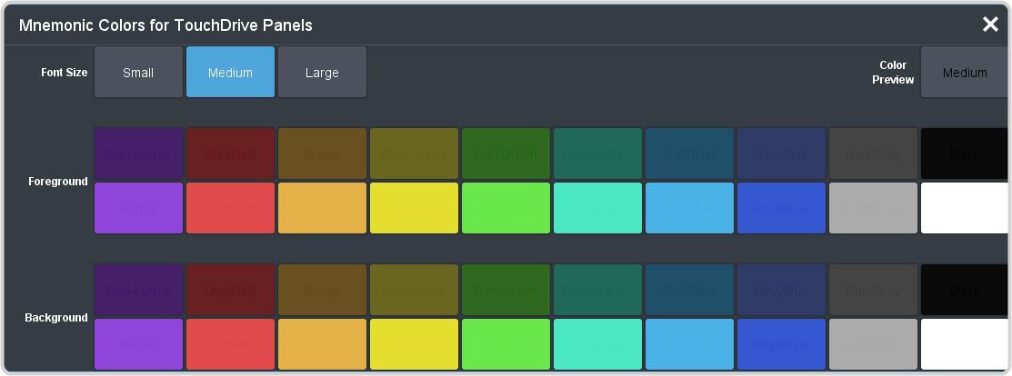1012x376 pixels.
Task: Select Black Foreground swatch
Action: [964, 153]
